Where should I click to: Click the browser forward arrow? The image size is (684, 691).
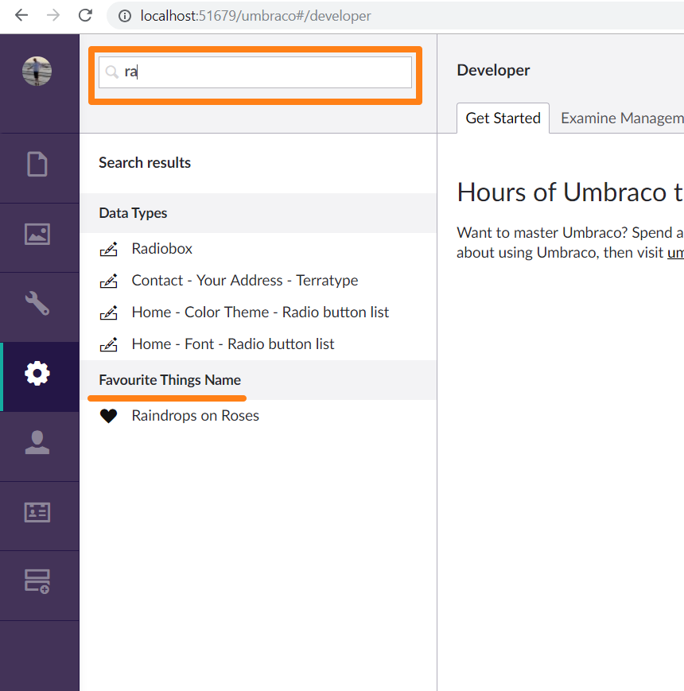tap(53, 15)
